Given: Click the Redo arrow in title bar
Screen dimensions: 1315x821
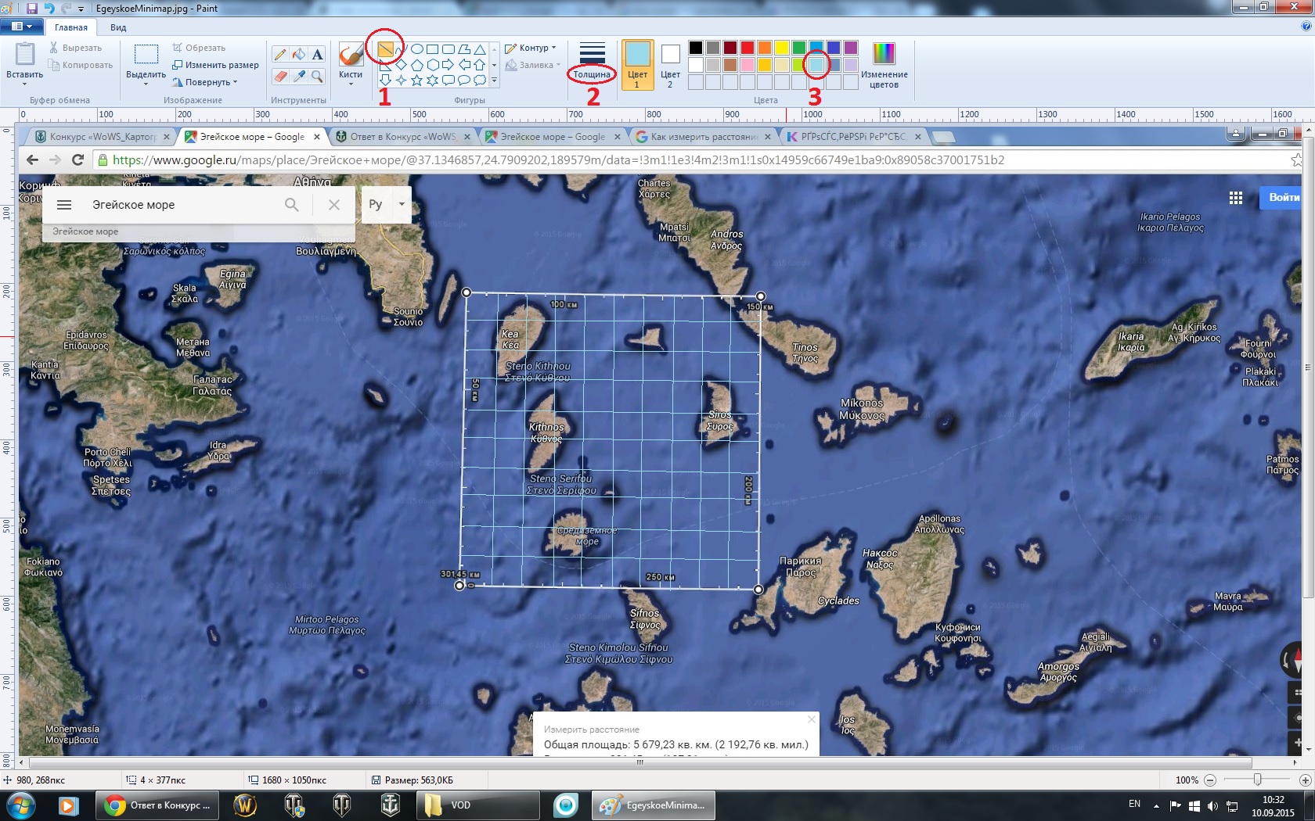Looking at the screenshot, I should (66, 8).
